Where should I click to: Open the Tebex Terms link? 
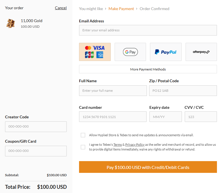click(117, 145)
